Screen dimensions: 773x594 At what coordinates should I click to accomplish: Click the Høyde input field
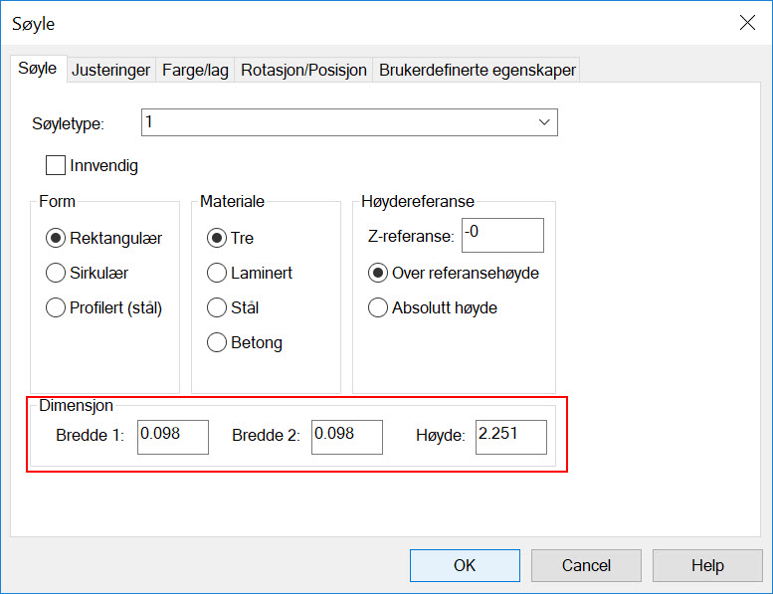tap(510, 436)
